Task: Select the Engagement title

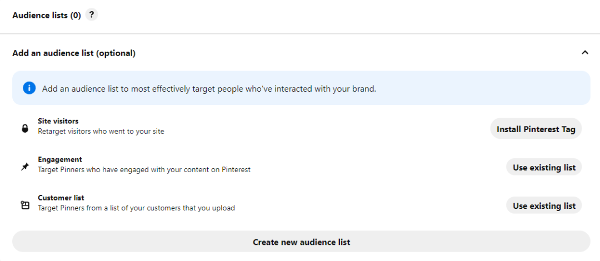Action: (59, 159)
